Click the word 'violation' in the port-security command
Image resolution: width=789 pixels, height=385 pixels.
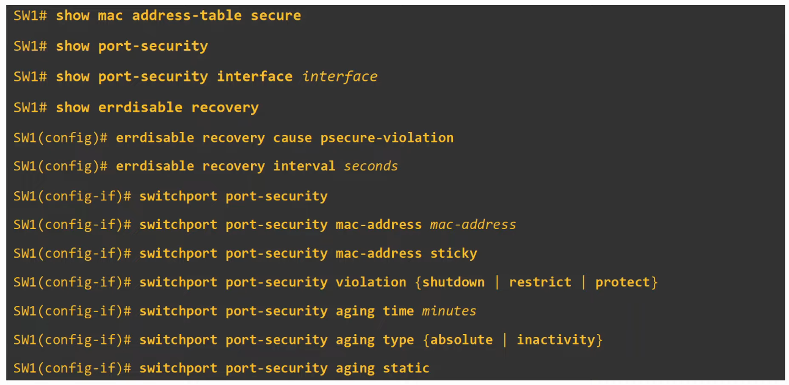click(x=370, y=282)
